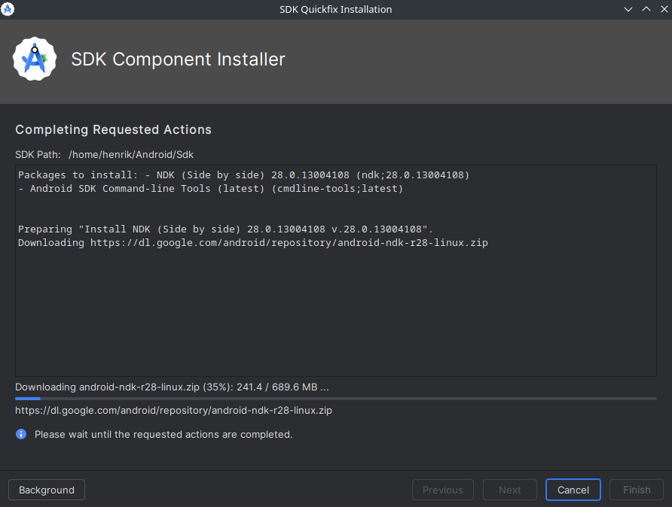Click the download status text showing 35%
Viewport: 672px width, 507px height.
[x=172, y=387]
